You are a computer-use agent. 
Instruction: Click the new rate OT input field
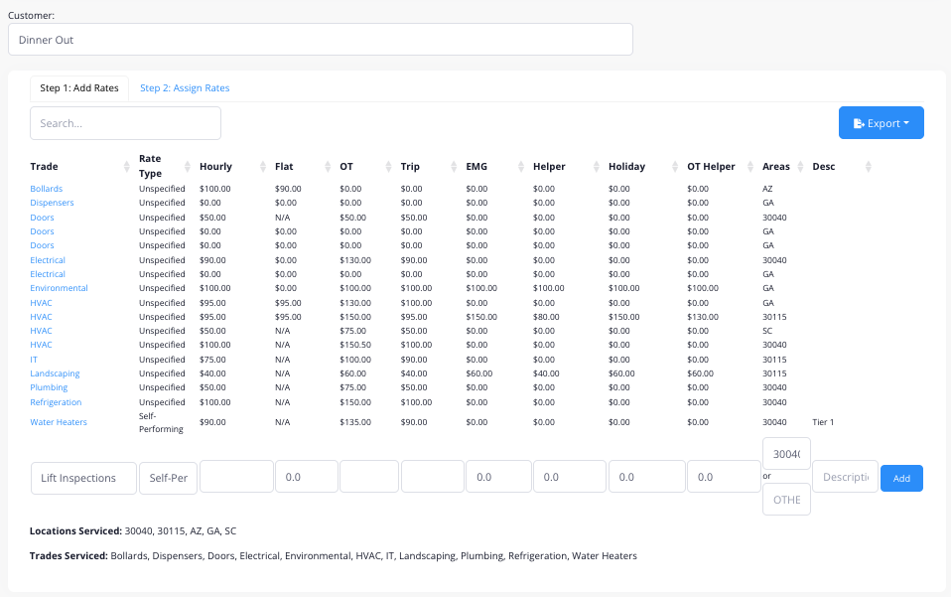[369, 476]
